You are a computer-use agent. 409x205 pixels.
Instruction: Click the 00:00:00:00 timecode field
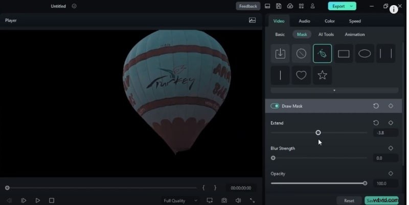[241, 188]
